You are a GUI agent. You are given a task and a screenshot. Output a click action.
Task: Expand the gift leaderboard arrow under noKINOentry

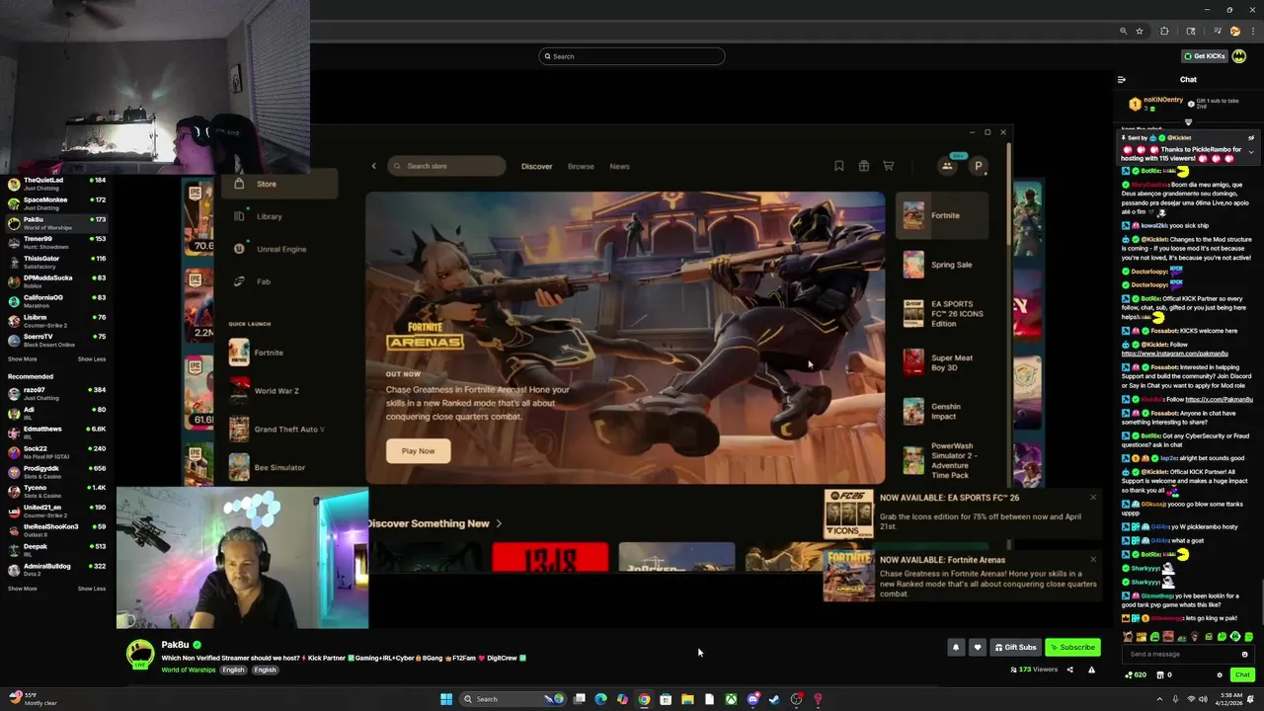(1188, 122)
